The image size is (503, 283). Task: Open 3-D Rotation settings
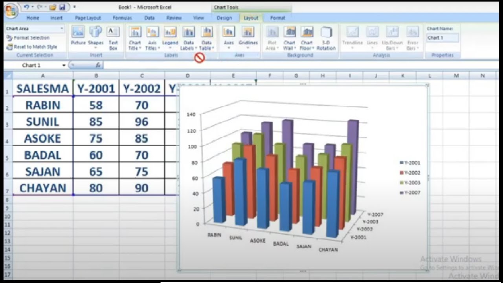(x=326, y=38)
